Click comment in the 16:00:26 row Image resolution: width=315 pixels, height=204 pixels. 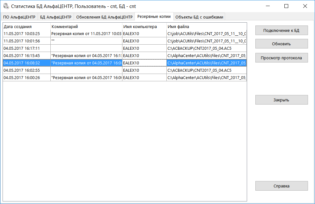[x=86, y=77]
